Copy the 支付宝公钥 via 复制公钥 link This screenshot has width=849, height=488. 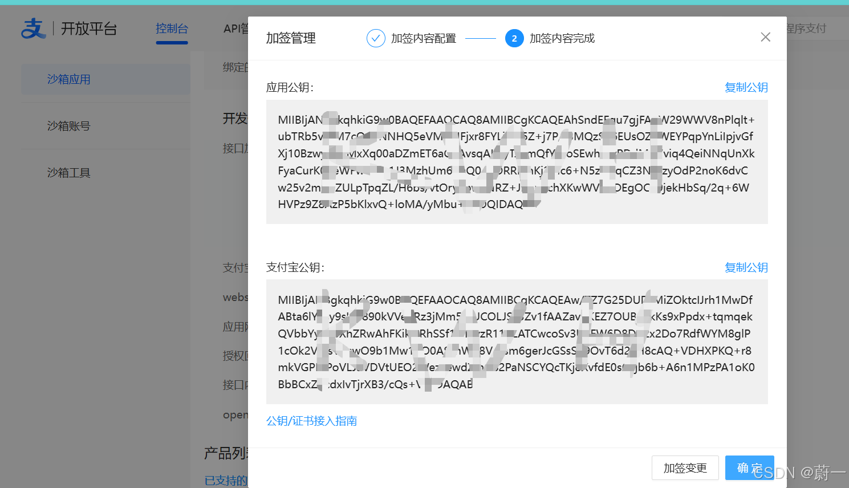point(746,267)
